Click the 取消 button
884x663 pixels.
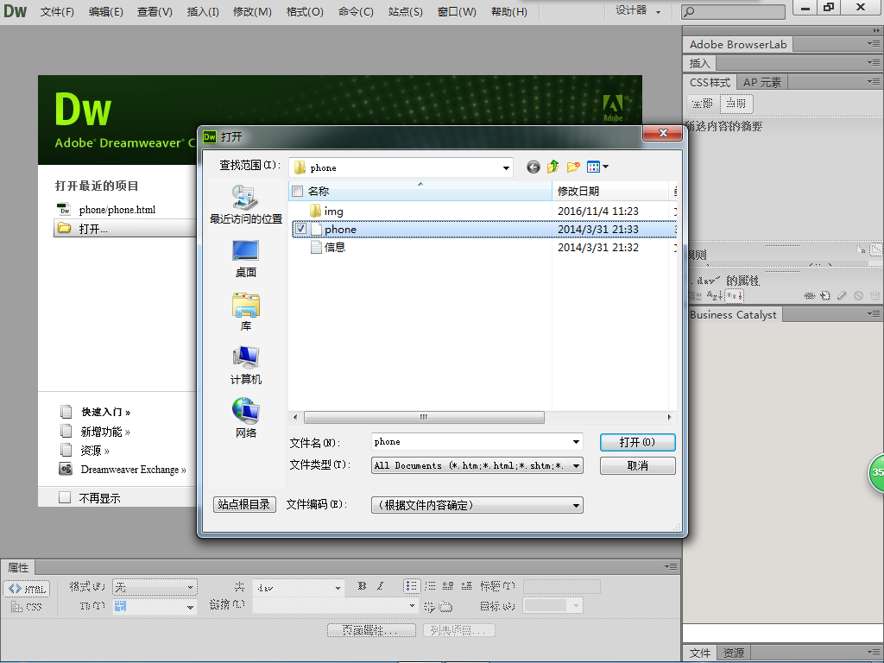tap(638, 465)
